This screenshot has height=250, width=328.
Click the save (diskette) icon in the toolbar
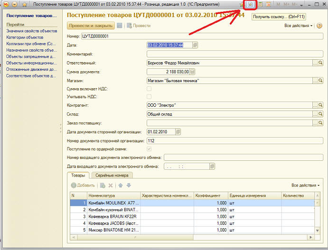pyautogui.click(x=120, y=26)
